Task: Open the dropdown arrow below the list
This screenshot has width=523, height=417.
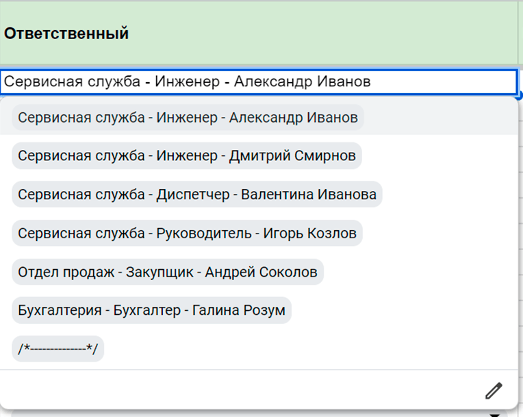Action: 494,414
